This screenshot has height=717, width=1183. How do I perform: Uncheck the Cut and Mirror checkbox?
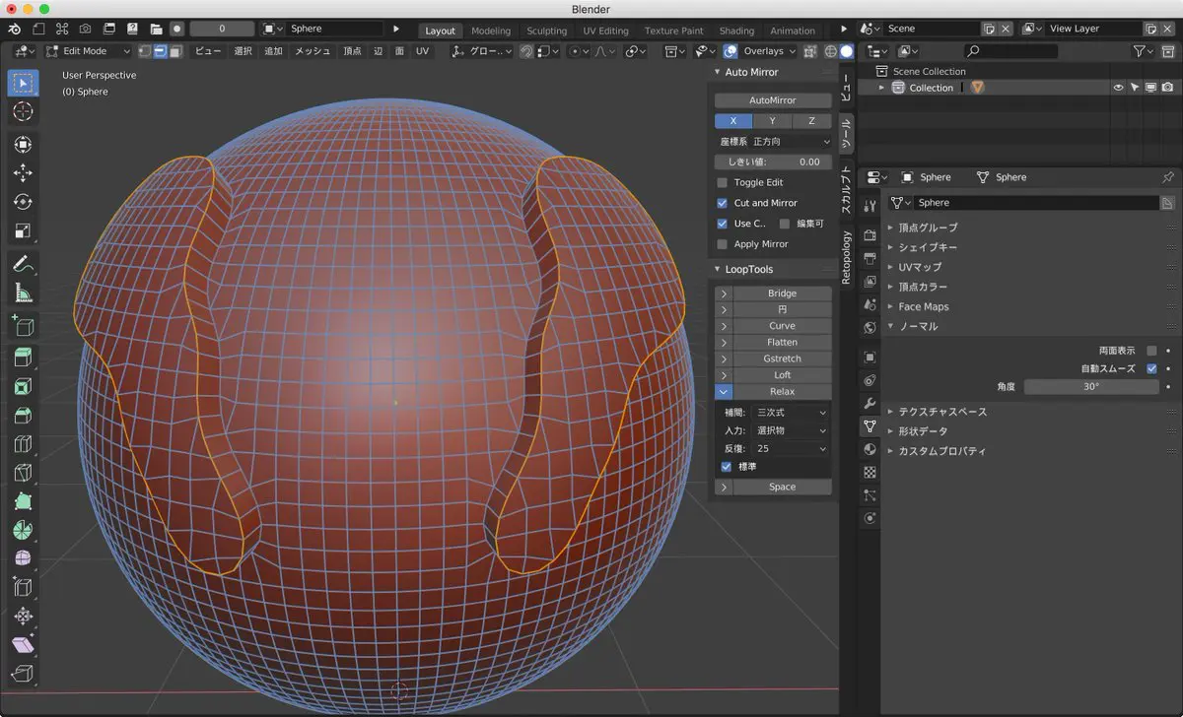point(723,203)
